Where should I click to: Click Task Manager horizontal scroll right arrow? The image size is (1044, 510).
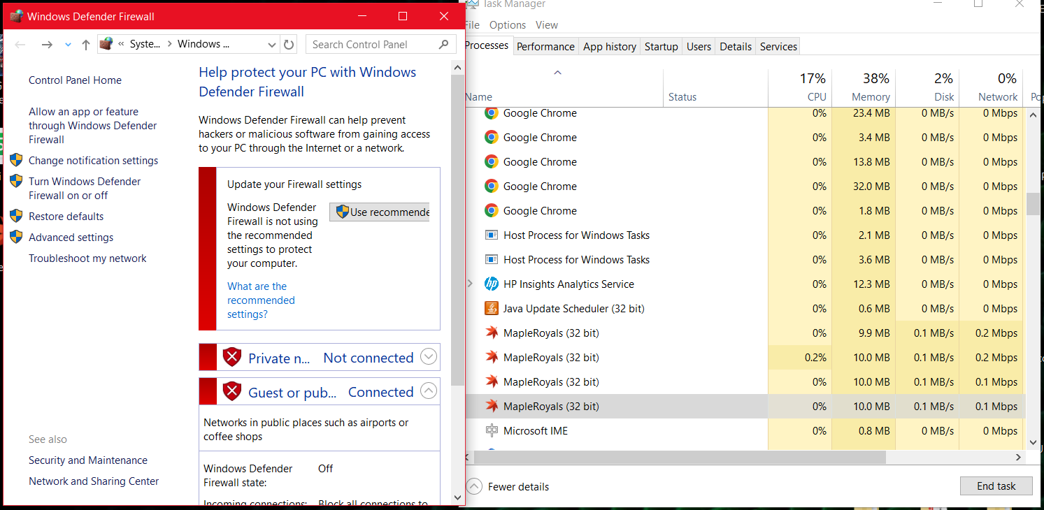(x=1019, y=457)
